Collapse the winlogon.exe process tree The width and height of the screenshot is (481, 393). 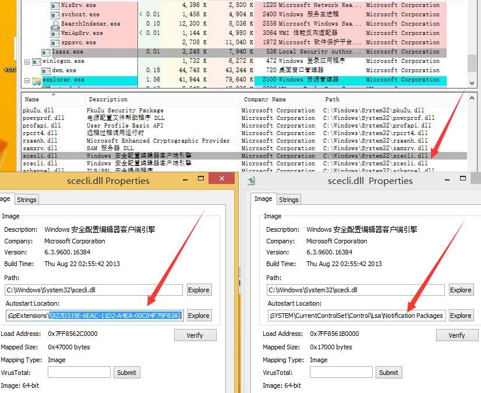pos(27,62)
